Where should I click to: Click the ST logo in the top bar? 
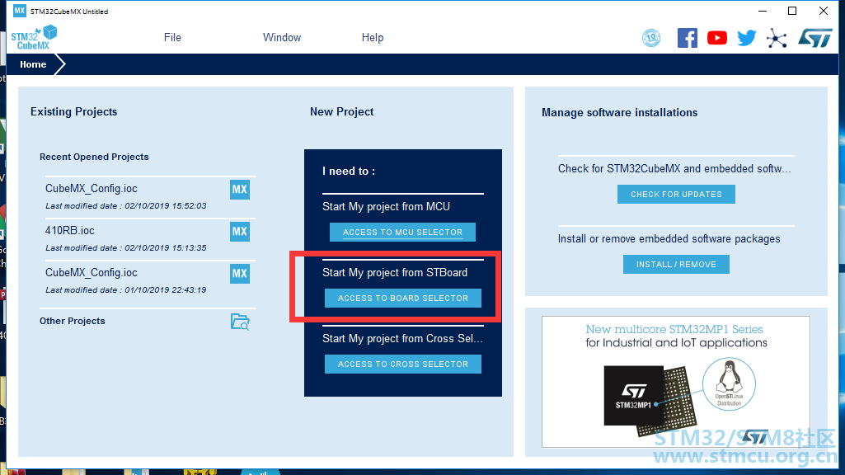pos(814,38)
